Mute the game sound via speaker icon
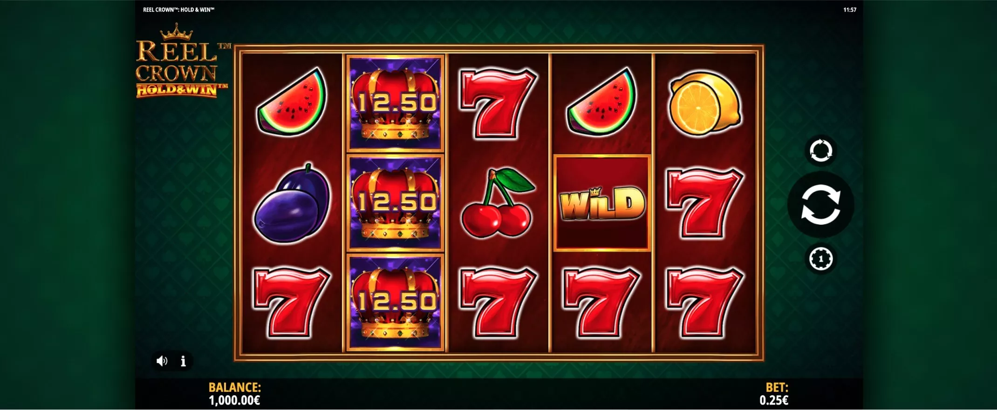Image resolution: width=997 pixels, height=410 pixels. (162, 361)
